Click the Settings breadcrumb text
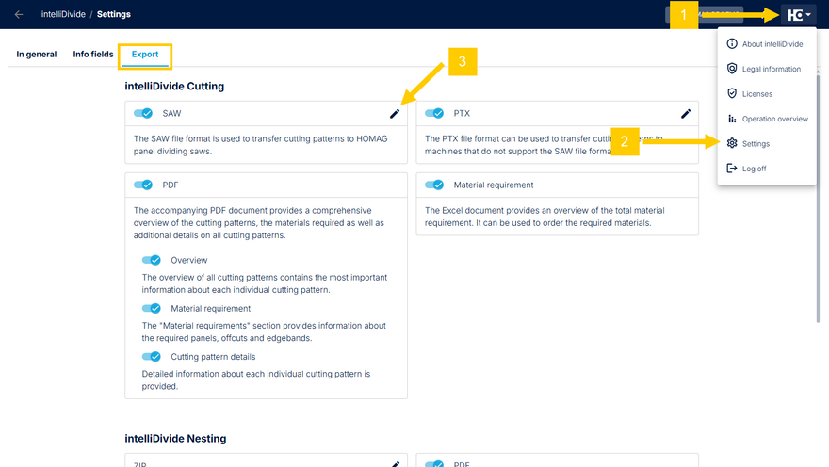 (x=114, y=14)
